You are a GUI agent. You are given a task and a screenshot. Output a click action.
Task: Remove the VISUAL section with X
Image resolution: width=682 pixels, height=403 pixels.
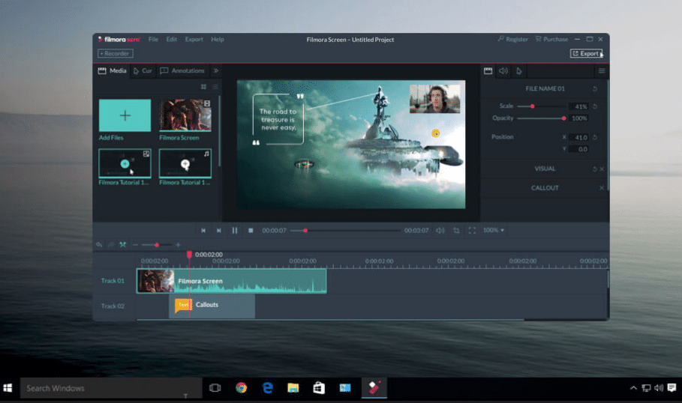click(x=602, y=169)
